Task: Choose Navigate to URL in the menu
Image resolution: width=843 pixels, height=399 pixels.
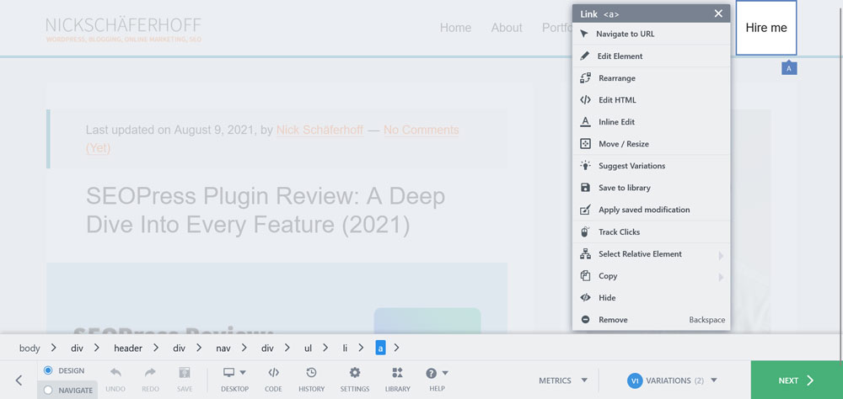Action: 651,34
